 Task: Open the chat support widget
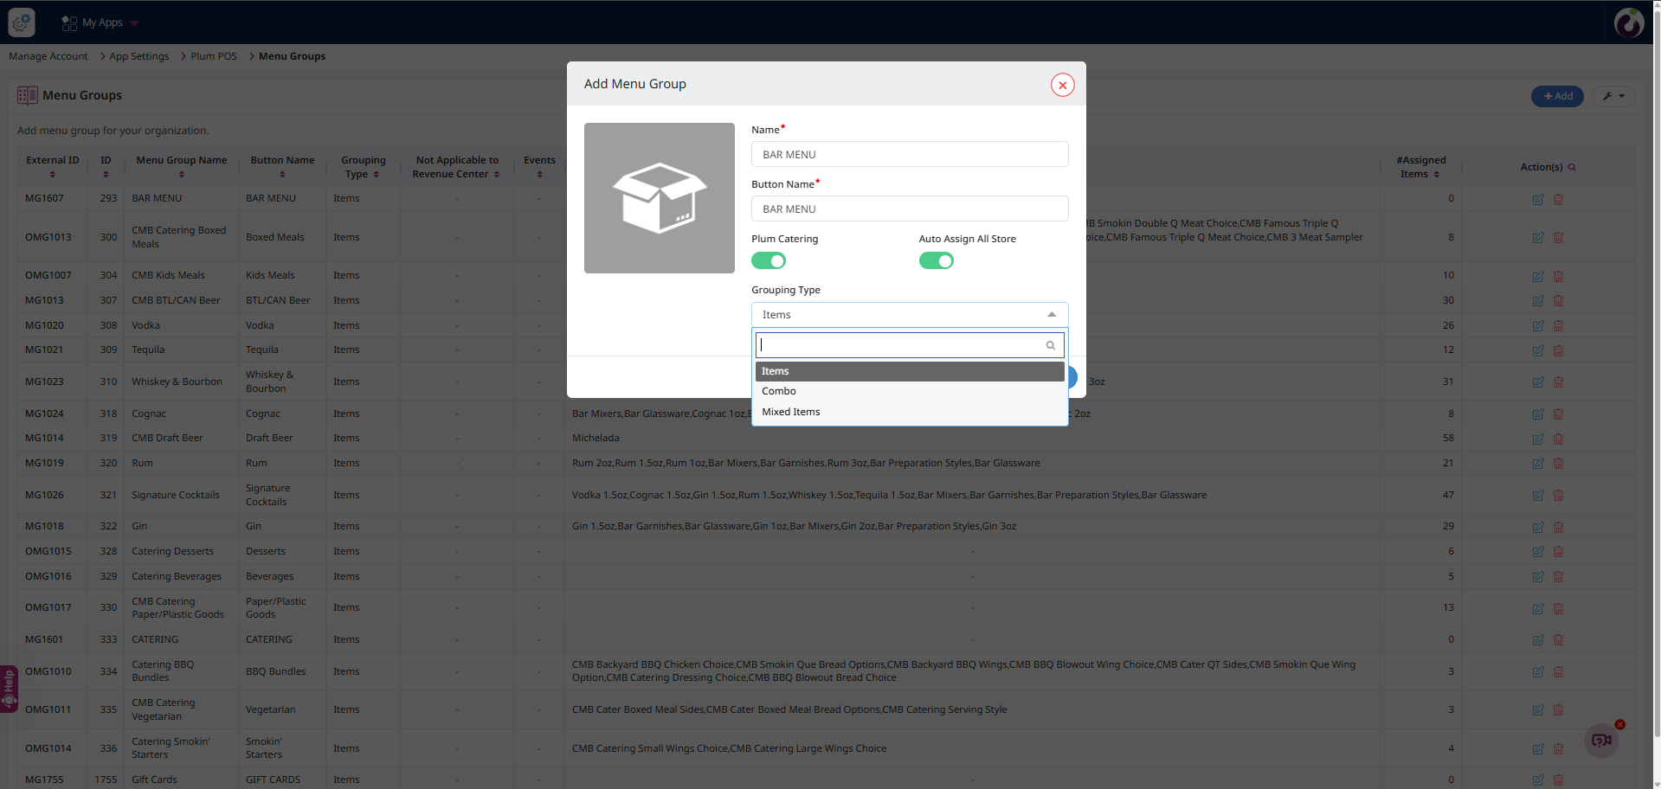(1601, 740)
